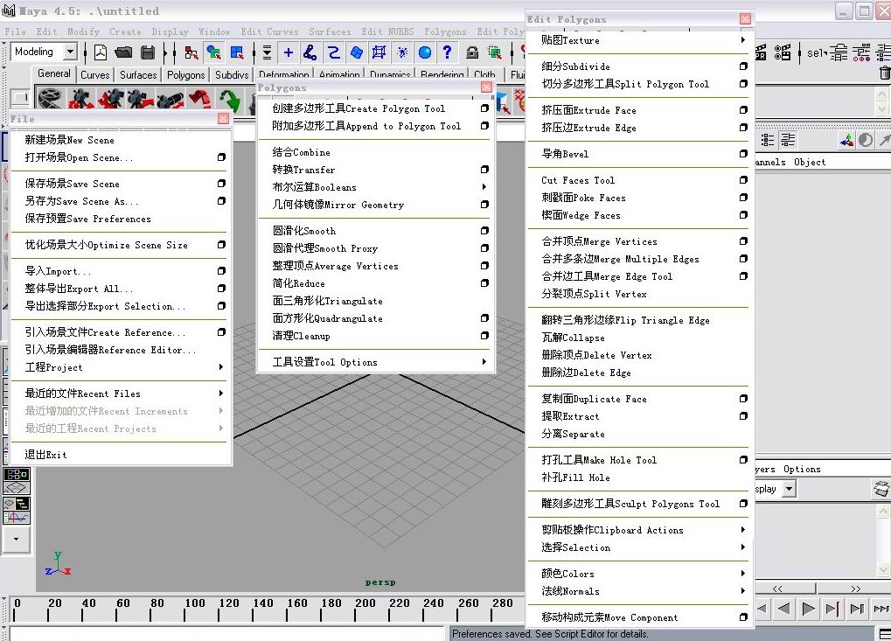891x641 pixels.
Task: Open the Display layer type dropdown
Action: [x=789, y=489]
